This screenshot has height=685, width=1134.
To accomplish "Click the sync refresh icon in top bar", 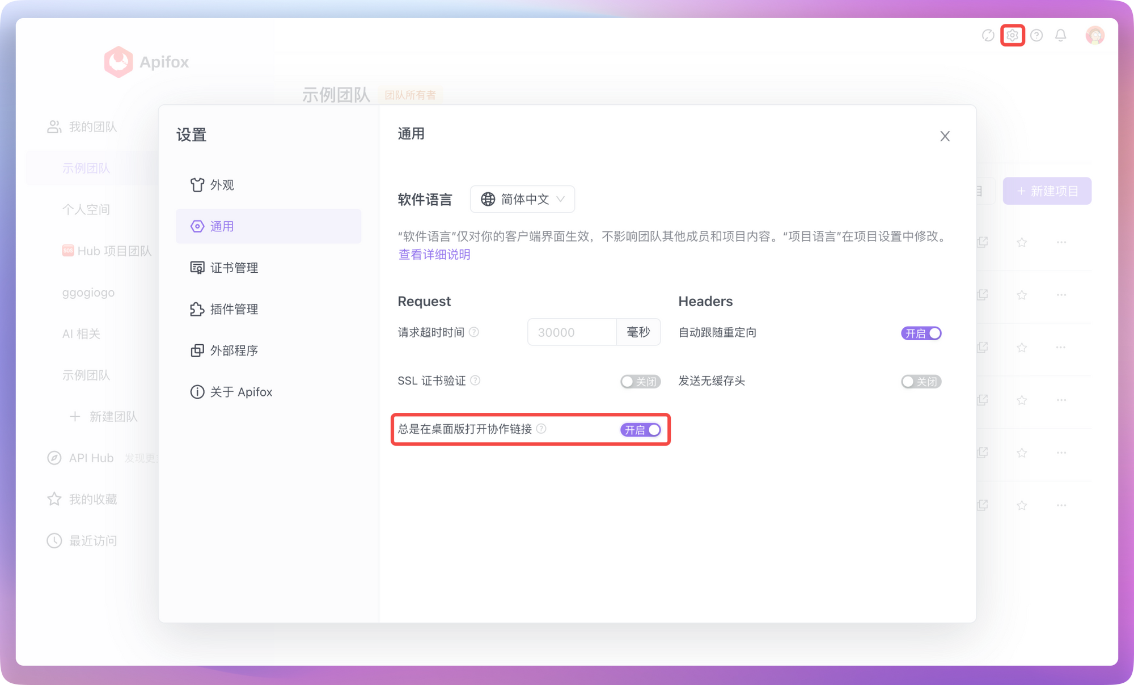I will pyautogui.click(x=988, y=35).
